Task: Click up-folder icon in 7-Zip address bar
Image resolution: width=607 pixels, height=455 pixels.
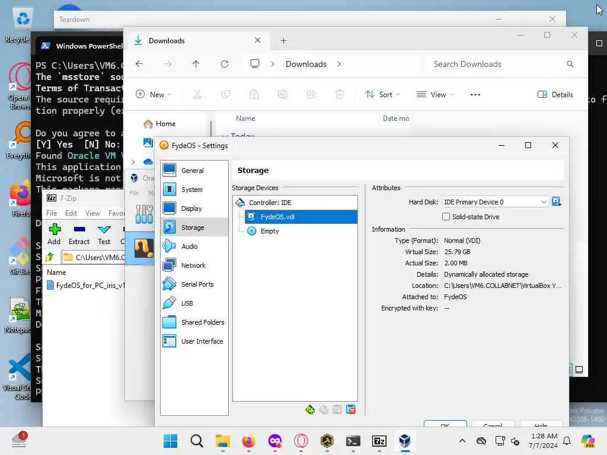Action: [50, 257]
